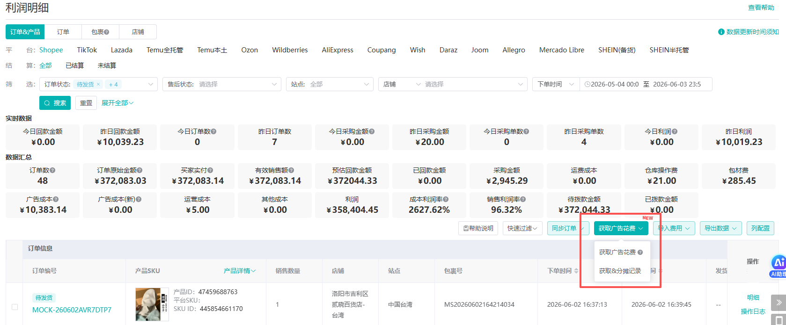Screen dimensions: 786x325
Task: Click help icon beside 包裹 tab
Action: [x=107, y=32]
